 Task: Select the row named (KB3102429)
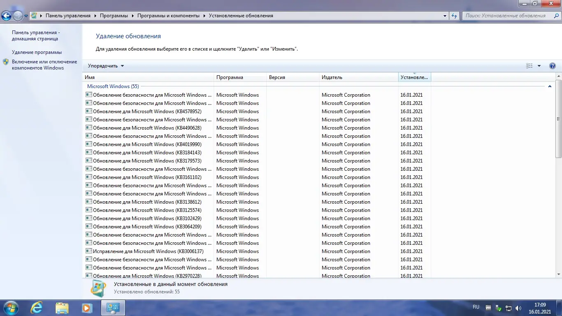(x=257, y=218)
